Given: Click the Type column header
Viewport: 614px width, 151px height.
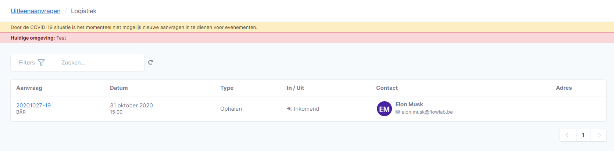Looking at the screenshot, I should [x=227, y=88].
